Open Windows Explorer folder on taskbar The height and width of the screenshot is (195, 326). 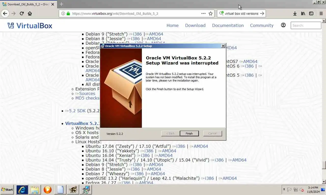tap(35, 190)
